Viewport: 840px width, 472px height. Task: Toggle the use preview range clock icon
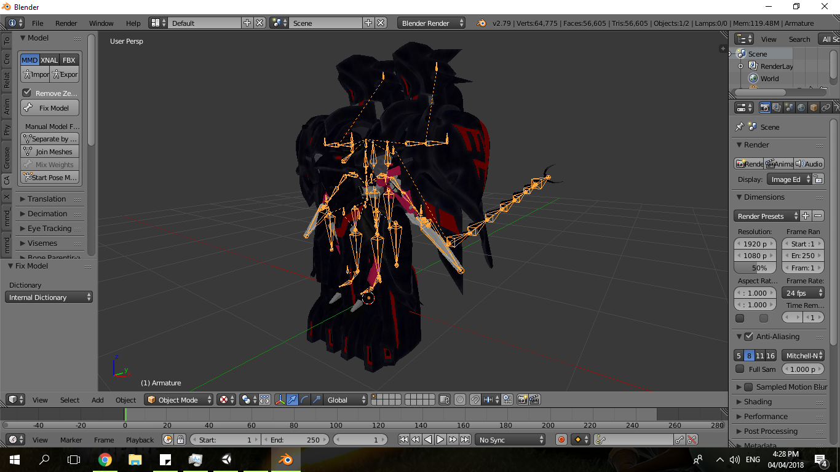click(168, 439)
